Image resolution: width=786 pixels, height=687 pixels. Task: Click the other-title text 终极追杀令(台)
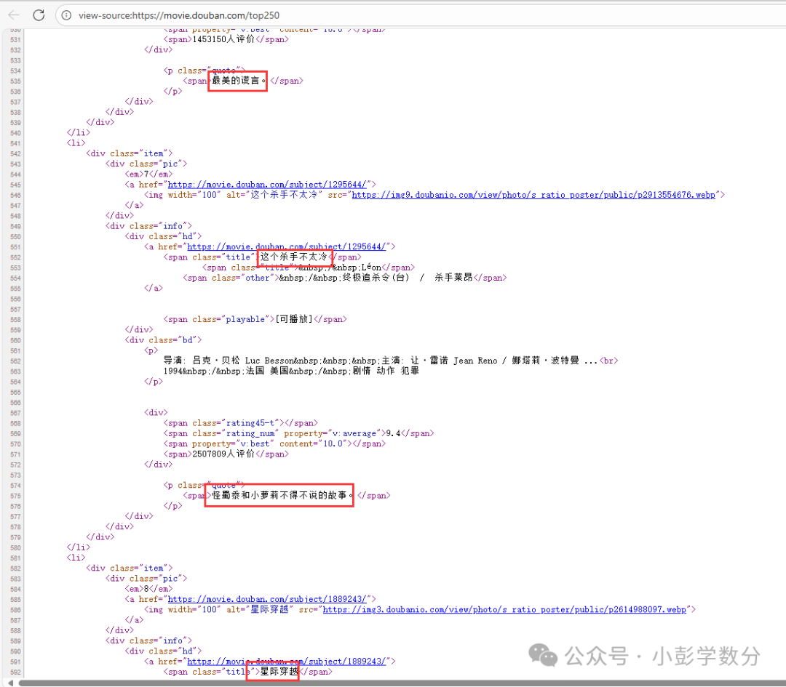pyautogui.click(x=376, y=278)
